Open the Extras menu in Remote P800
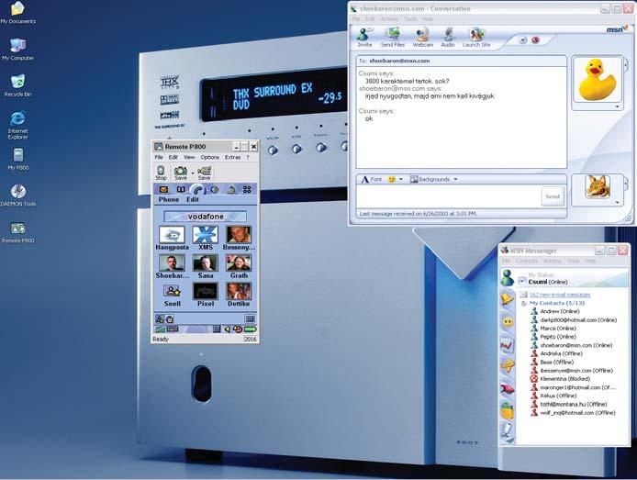 (233, 157)
